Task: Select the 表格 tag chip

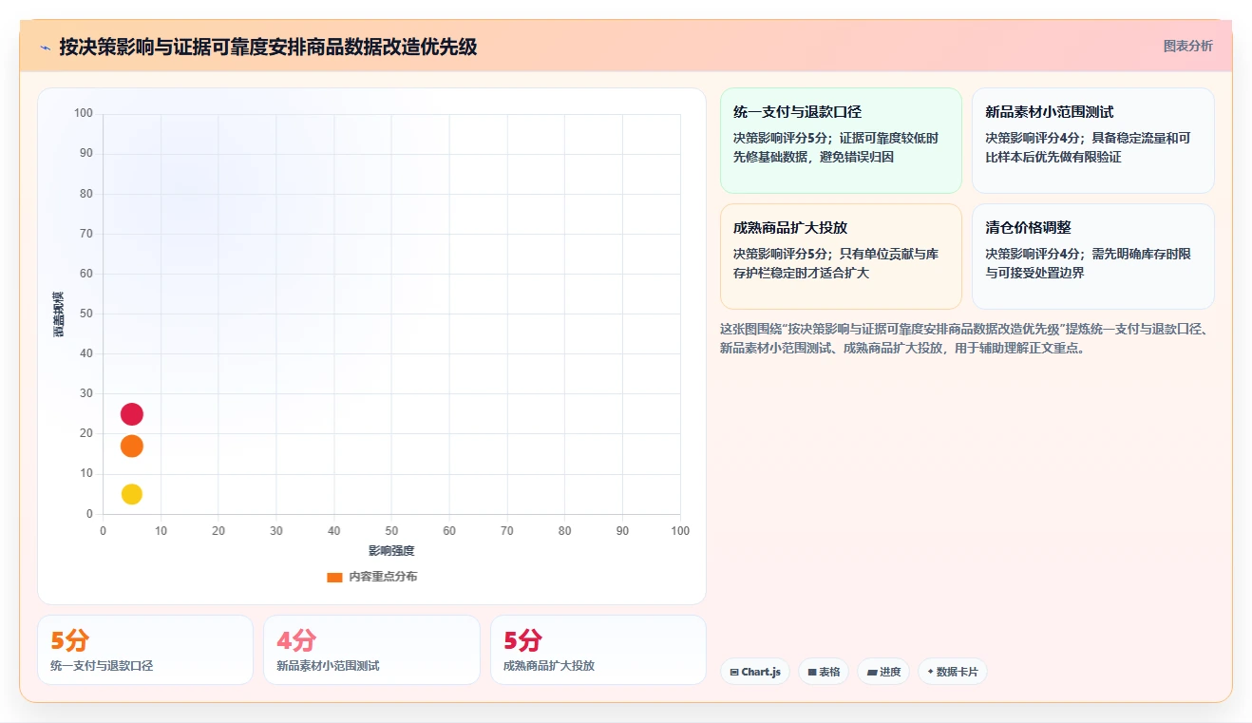Action: 824,672
